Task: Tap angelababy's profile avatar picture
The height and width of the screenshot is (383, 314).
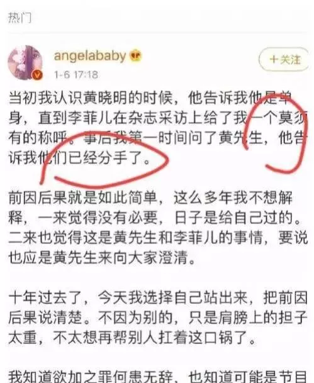Action: [25, 62]
